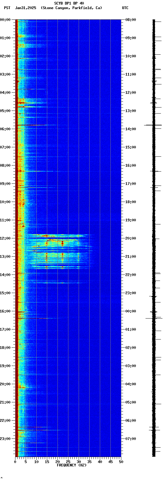This screenshot has width=167, height=481.
Task: Click the 50 Hz frequency tick label
Action: coord(121,462)
